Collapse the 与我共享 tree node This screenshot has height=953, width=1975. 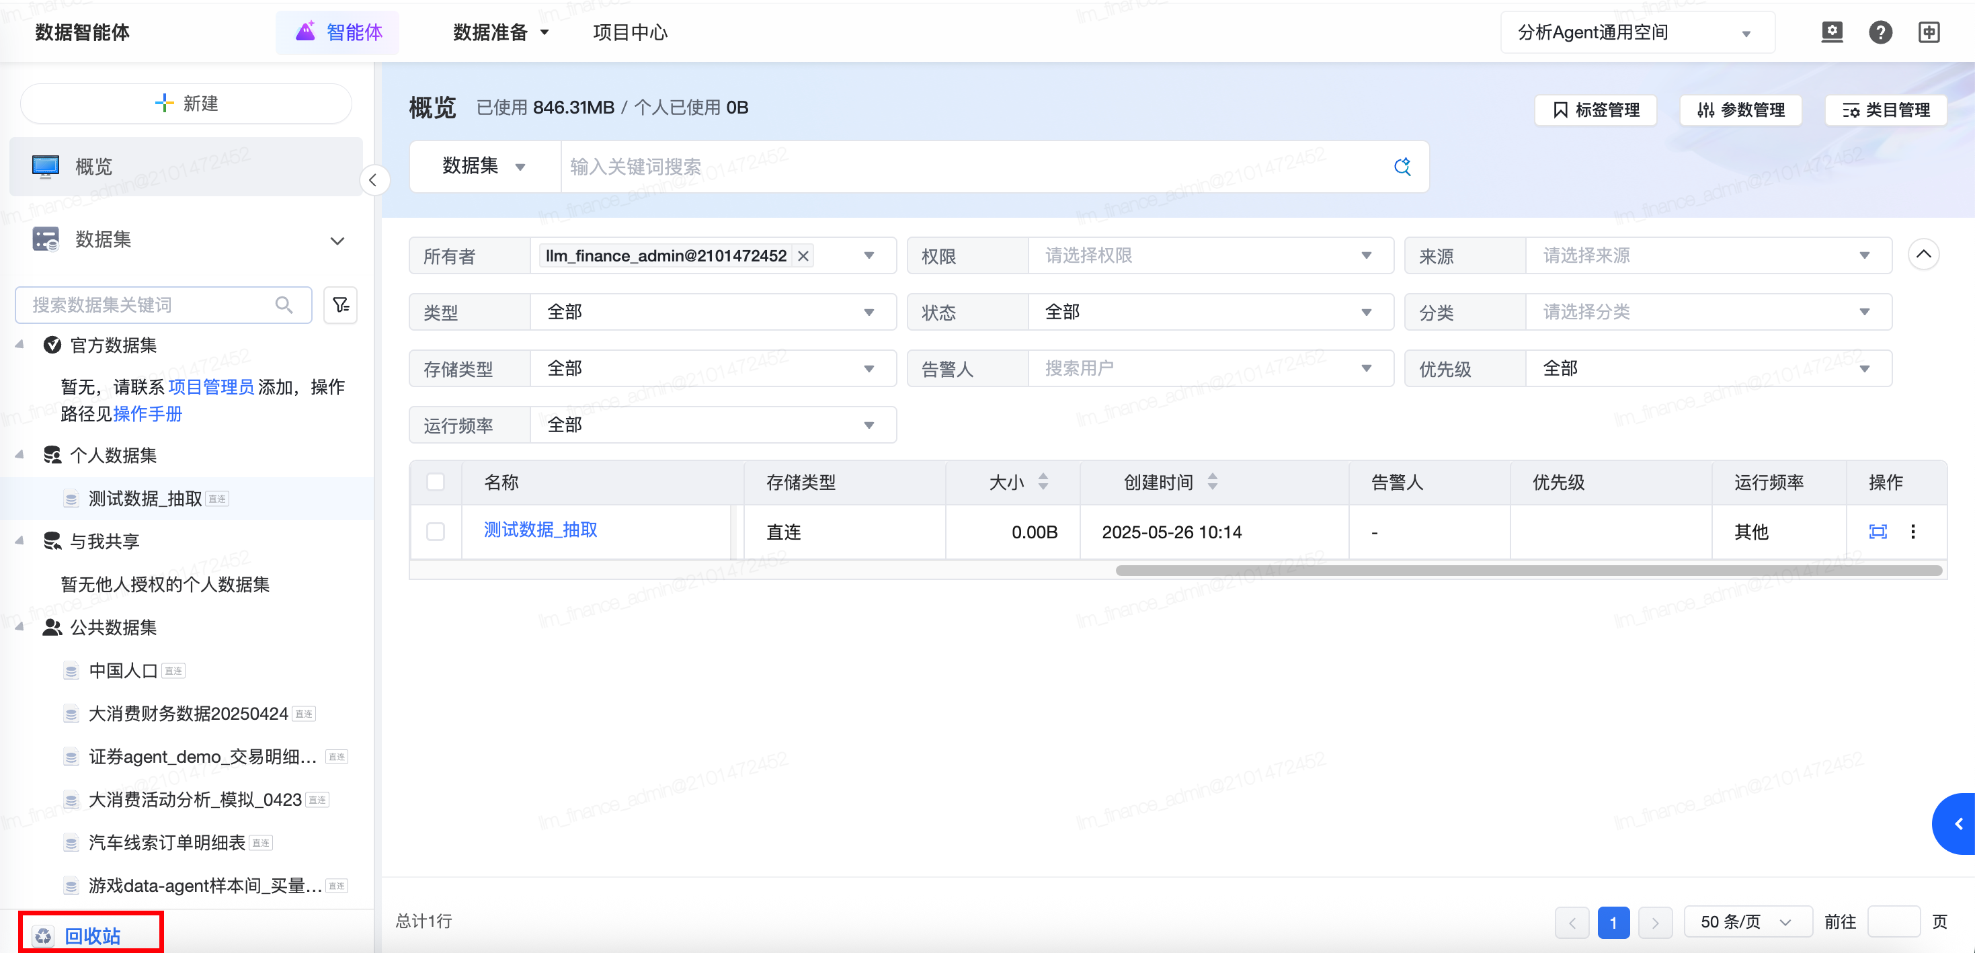click(x=19, y=540)
